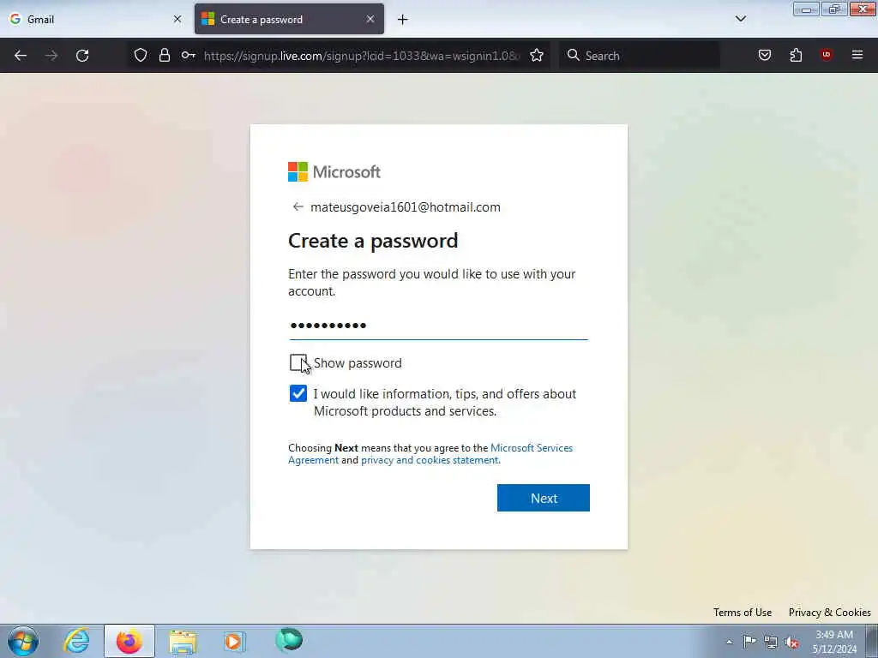Click the green round taskbar app icon
878x658 pixels.
coord(289,639)
